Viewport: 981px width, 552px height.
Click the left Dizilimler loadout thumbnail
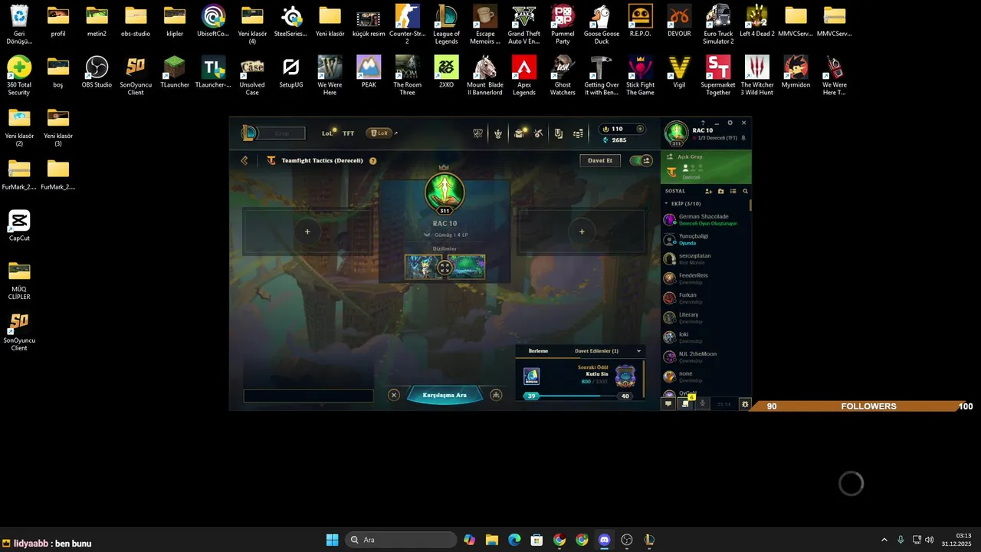coord(424,267)
